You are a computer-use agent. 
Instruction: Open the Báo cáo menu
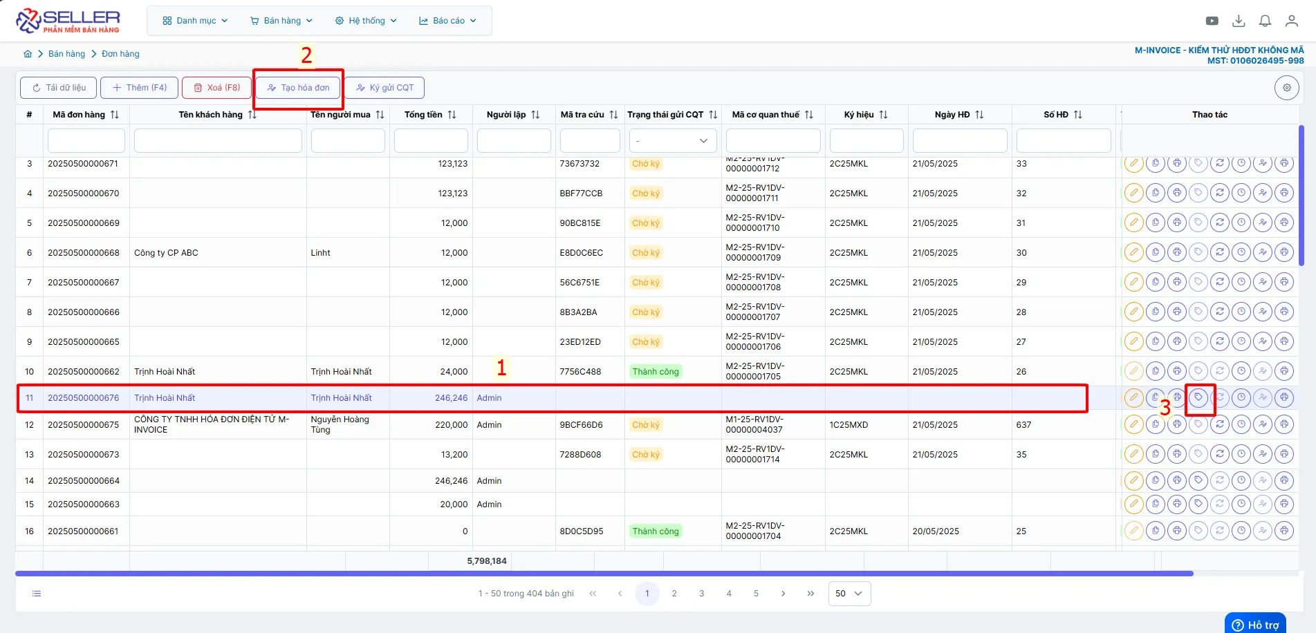pyautogui.click(x=447, y=21)
